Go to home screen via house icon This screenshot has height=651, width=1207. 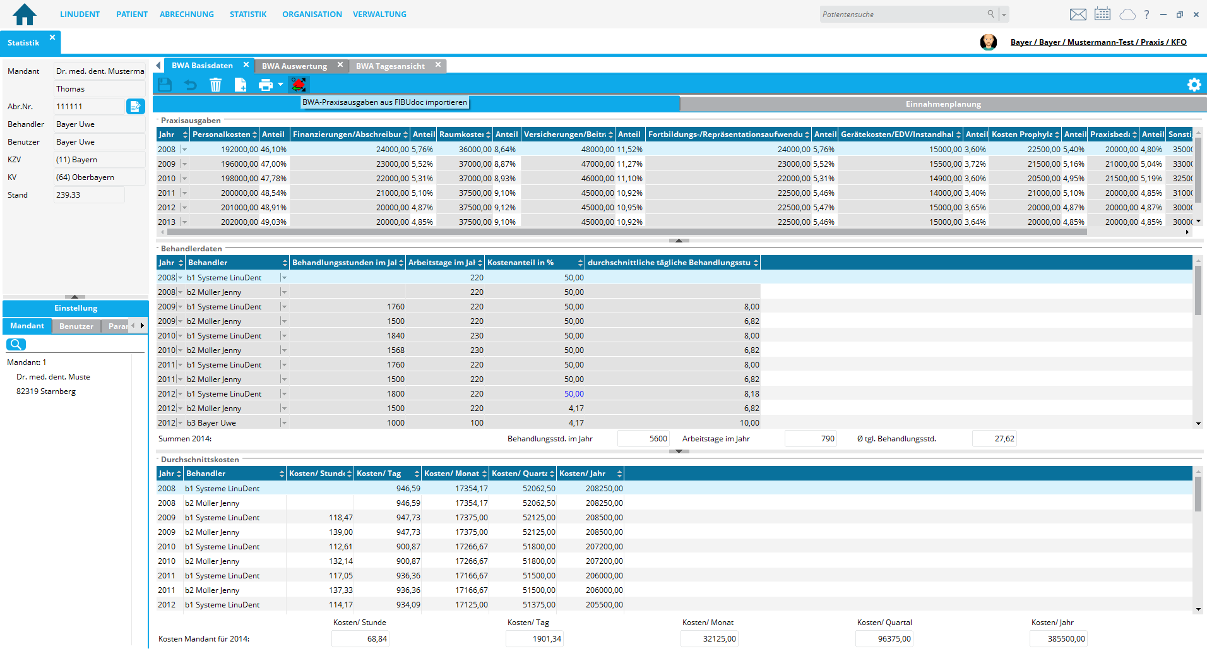coord(25,14)
